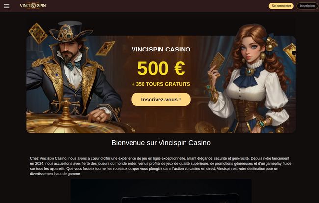Open the hamburger navigation menu

(7, 6)
